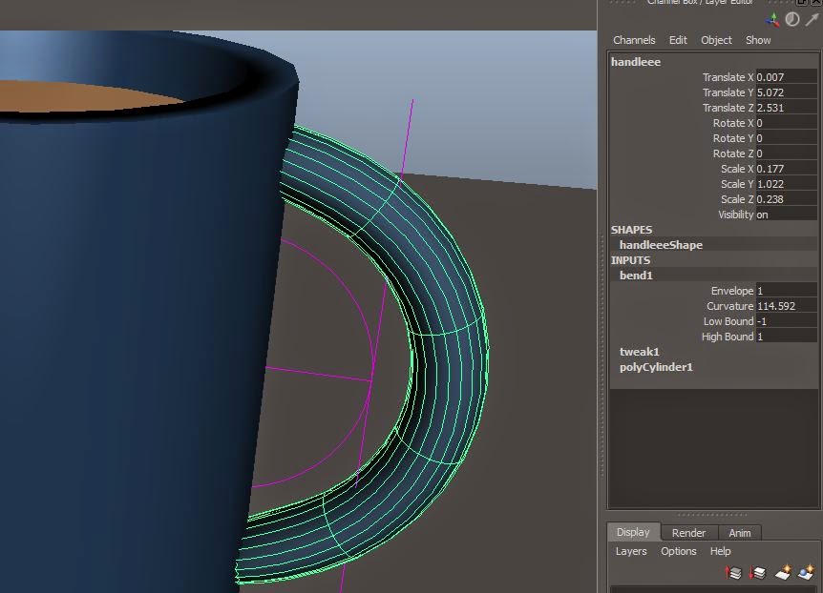The height and width of the screenshot is (593, 823).
Task: Select the Envelope attribute label
Action: pos(731,291)
